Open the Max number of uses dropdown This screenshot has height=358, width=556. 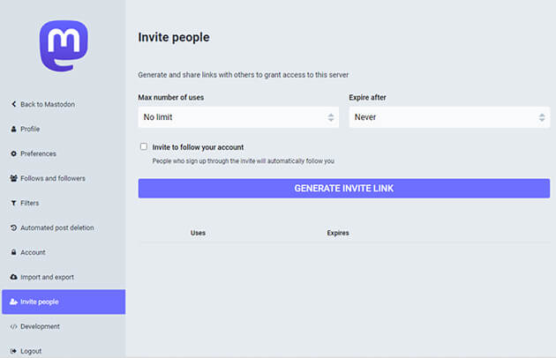point(238,117)
